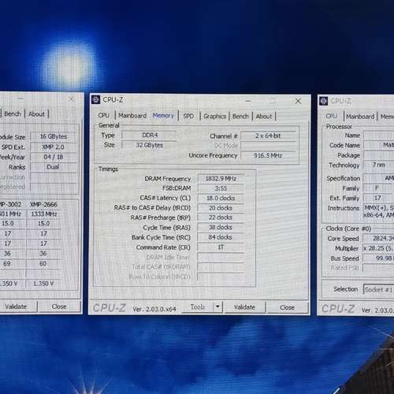Image resolution: width=394 pixels, height=394 pixels.
Task: Click the DDR4 memory type field
Action: [x=150, y=136]
